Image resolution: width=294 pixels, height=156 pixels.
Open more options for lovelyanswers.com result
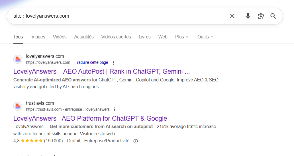click(x=113, y=63)
